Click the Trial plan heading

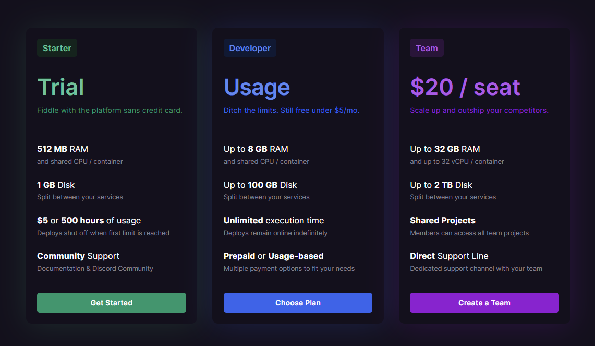pyautogui.click(x=60, y=87)
